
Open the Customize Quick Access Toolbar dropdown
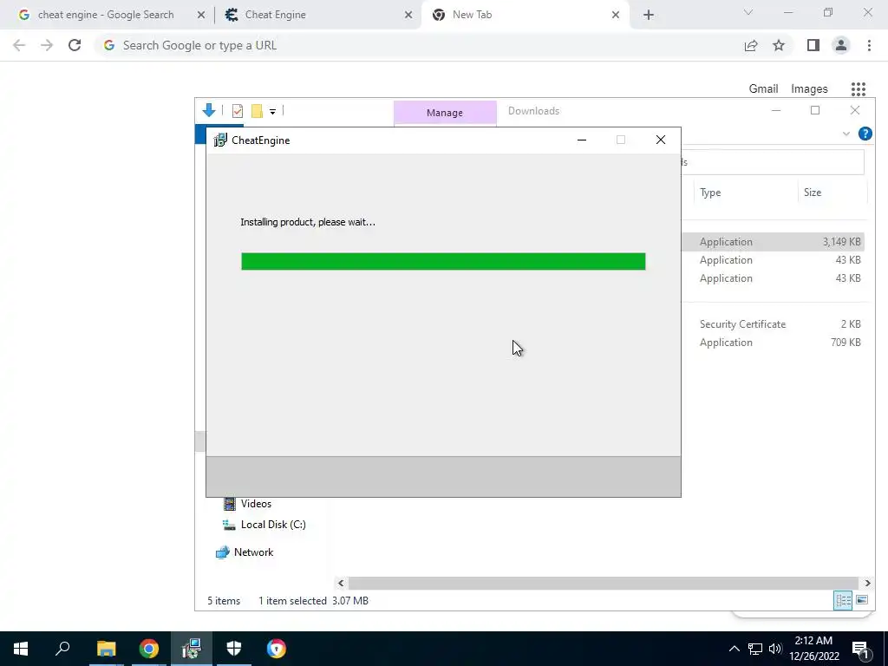click(272, 112)
